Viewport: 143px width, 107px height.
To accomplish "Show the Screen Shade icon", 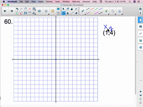I will [30, 13].
